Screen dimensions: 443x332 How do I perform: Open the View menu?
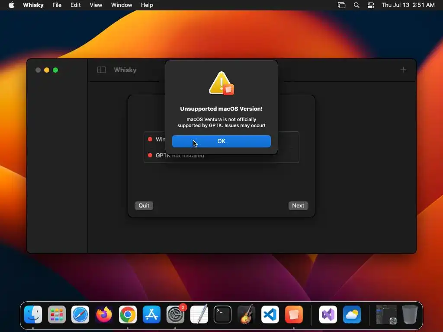96,5
